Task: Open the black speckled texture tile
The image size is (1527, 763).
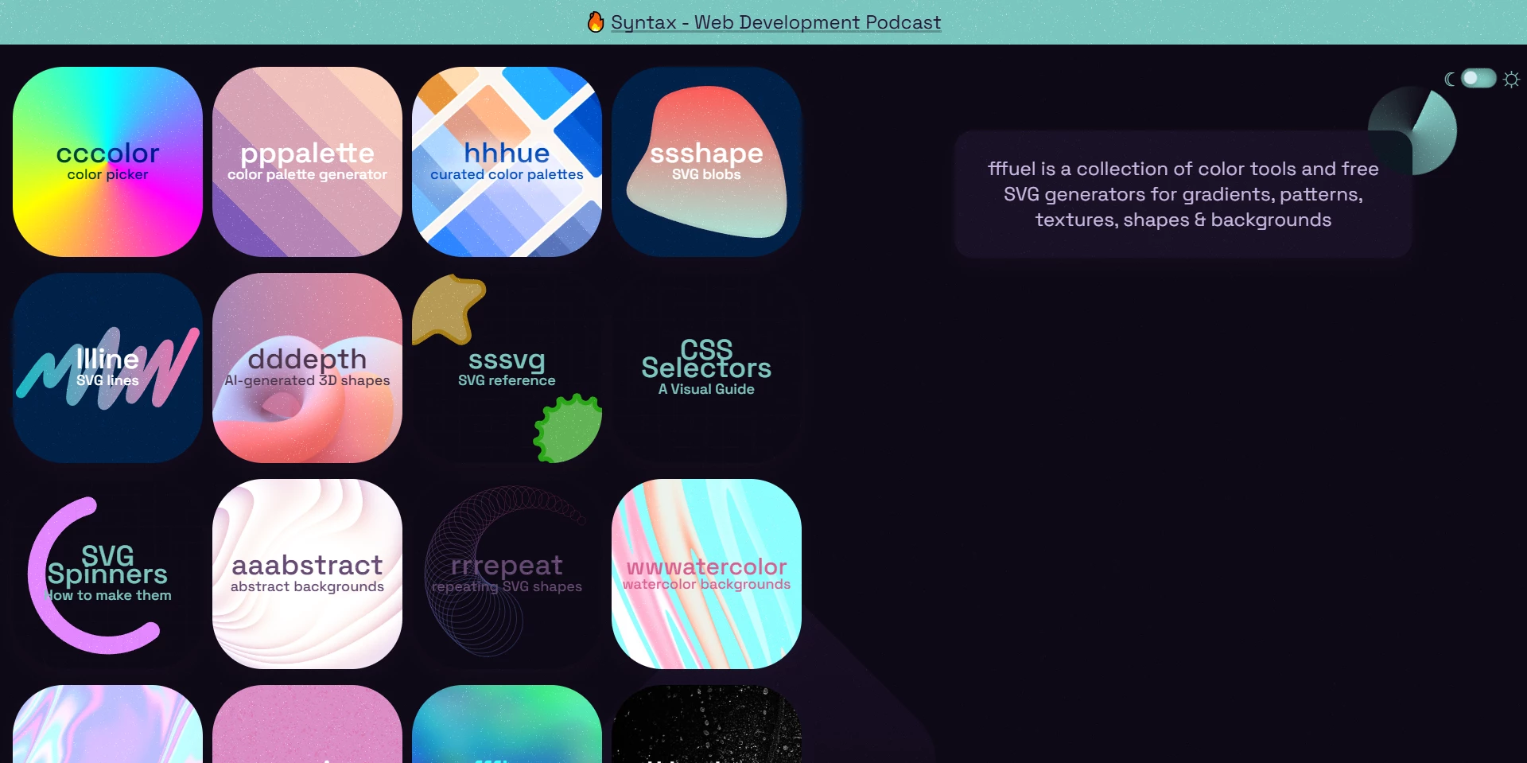Action: pos(706,724)
